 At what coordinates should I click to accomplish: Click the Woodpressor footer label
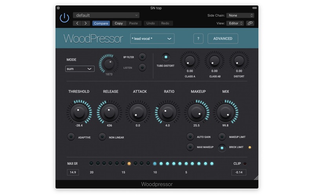[x=157, y=184]
